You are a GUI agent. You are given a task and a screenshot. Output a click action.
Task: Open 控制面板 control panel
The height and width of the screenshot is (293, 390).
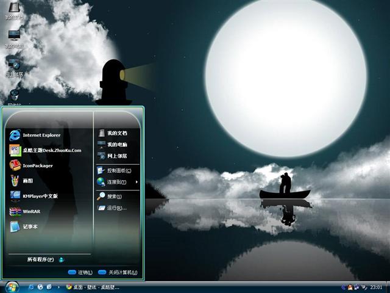coord(118,170)
